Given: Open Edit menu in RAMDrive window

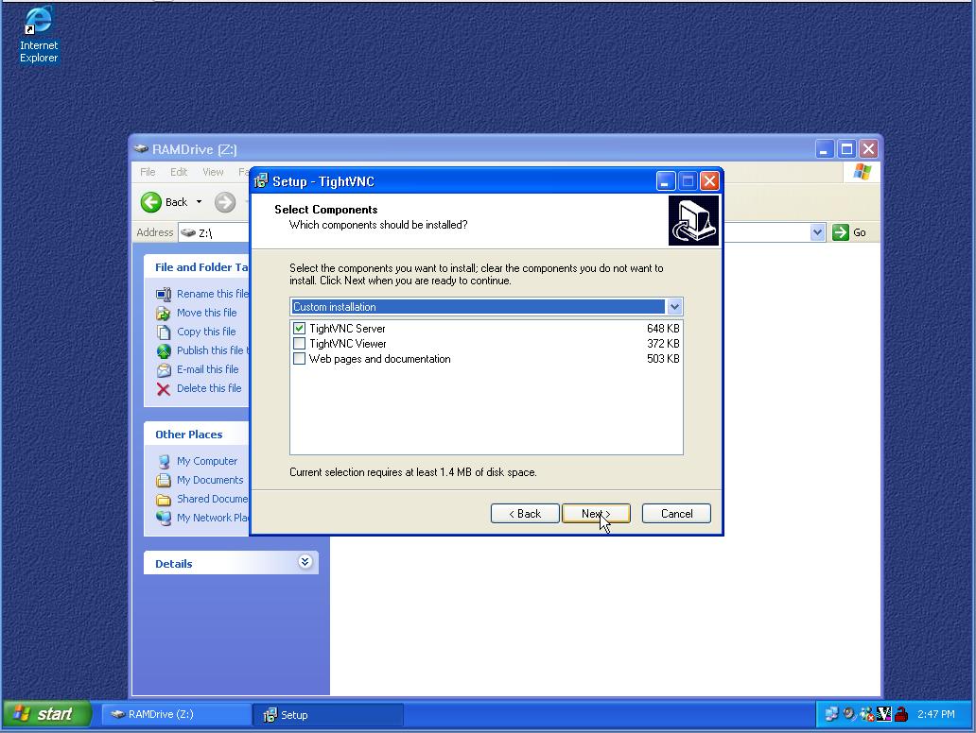Looking at the screenshot, I should point(179,172).
